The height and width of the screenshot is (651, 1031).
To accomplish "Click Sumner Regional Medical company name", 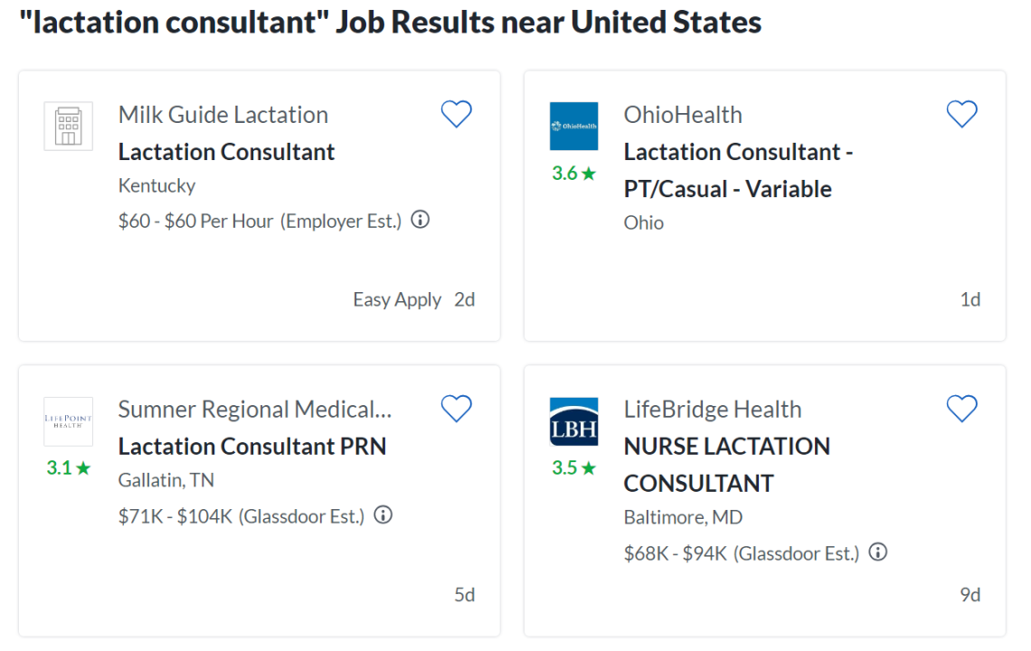I will point(254,409).
